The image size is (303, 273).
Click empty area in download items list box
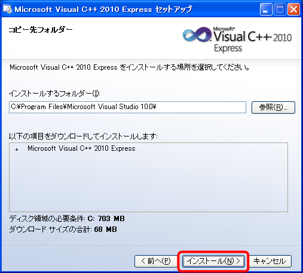pyautogui.click(x=148, y=183)
